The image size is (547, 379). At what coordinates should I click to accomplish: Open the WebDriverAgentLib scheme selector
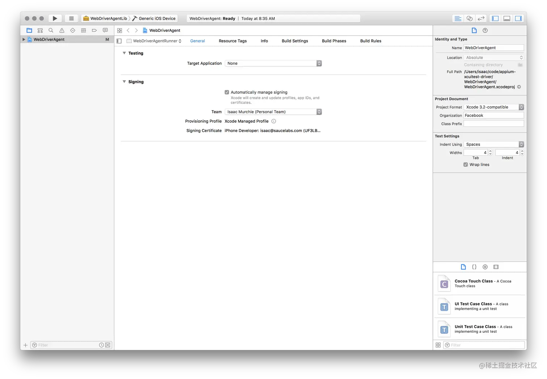[x=105, y=18]
